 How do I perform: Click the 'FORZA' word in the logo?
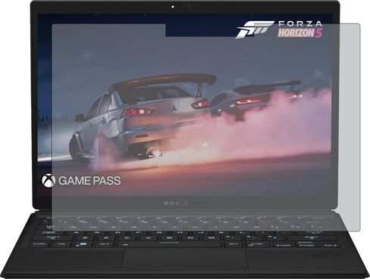[x=300, y=24]
